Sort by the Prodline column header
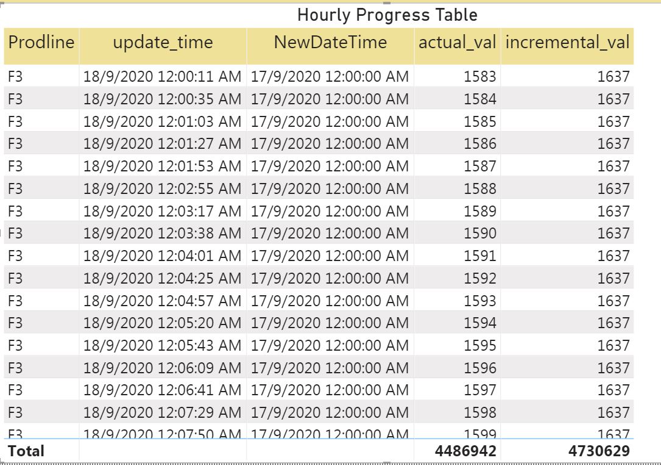Image resolution: width=661 pixels, height=466 pixels. [x=41, y=42]
